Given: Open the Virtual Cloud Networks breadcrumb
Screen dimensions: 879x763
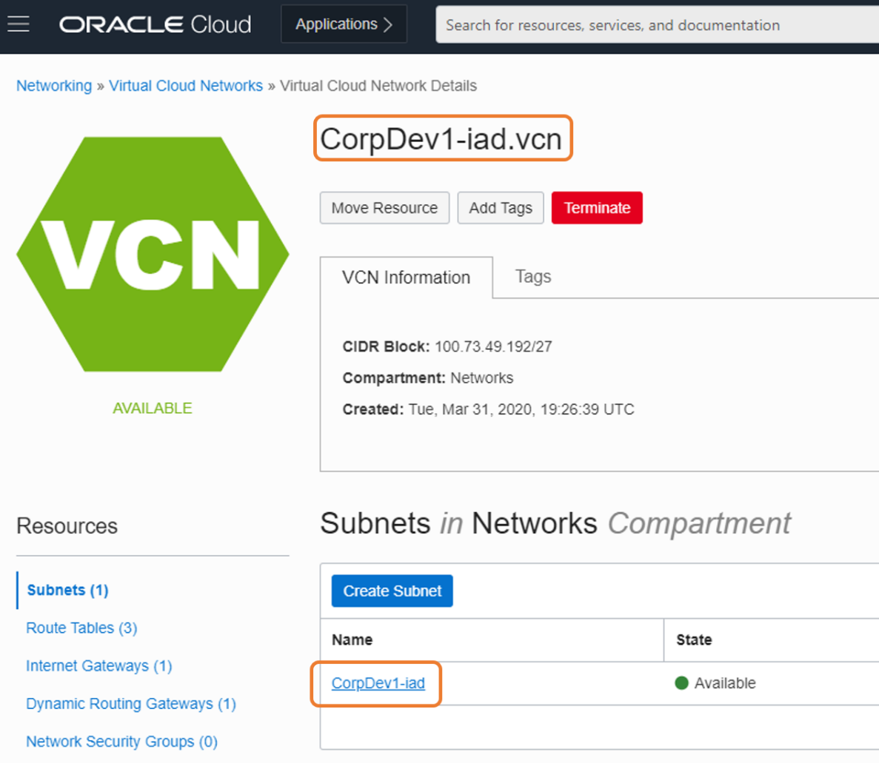Looking at the screenshot, I should [186, 86].
